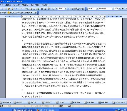Open the ツール (Tools) menu
The image size is (127, 111).
tap(16, 5)
